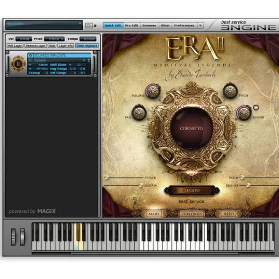Click the layer power on/off icon
Image resolution: width=279 pixels, height=279 pixels.
[x=30, y=55]
